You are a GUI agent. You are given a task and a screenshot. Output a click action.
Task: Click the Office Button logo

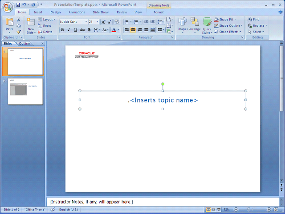[x=8, y=7]
